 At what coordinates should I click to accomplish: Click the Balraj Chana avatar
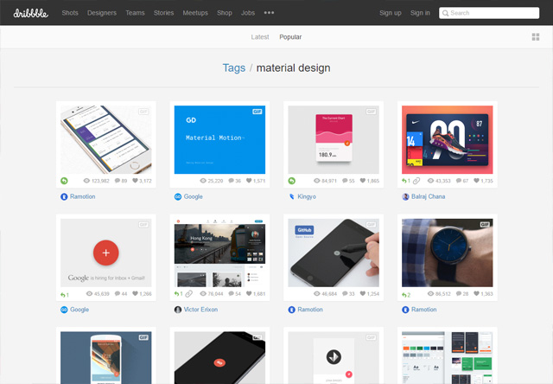coord(405,196)
